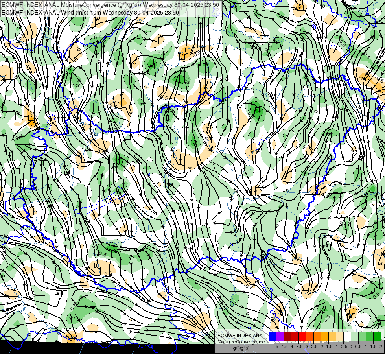Click the -4 tick label in the legend
Image resolution: width=385 pixels, height=354 pixels.
coord(291,347)
